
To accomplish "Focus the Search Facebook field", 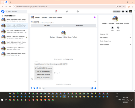I will tap(16, 11).
